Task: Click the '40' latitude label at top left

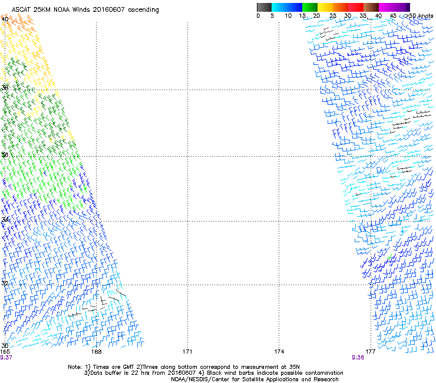Action: [5, 19]
